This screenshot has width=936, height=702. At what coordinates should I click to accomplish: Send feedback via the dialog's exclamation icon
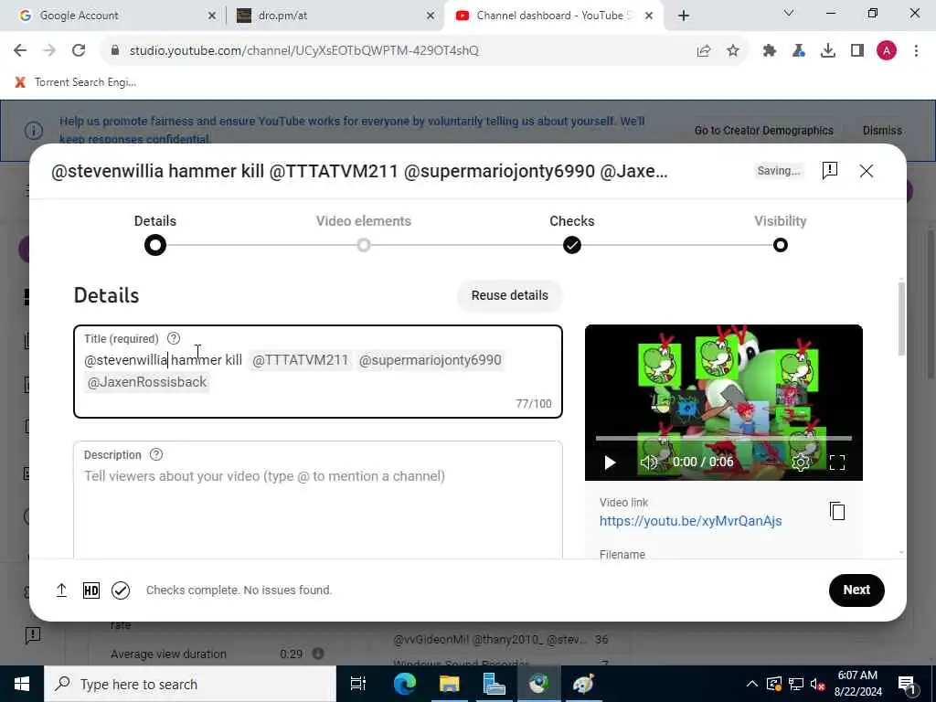(830, 171)
